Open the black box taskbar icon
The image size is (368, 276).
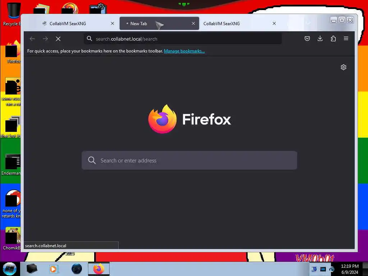point(32,269)
